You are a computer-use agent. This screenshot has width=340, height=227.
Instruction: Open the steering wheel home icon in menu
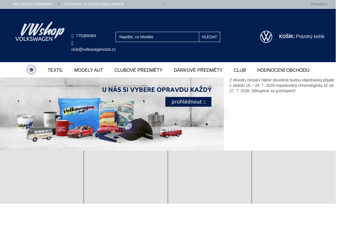(31, 70)
